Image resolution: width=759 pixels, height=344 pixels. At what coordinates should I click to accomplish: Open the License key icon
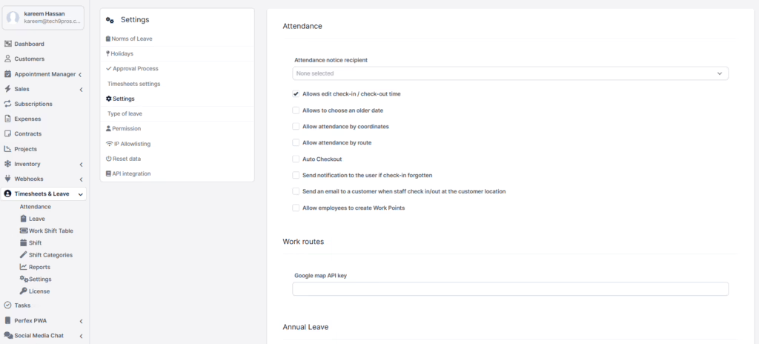coord(23,291)
